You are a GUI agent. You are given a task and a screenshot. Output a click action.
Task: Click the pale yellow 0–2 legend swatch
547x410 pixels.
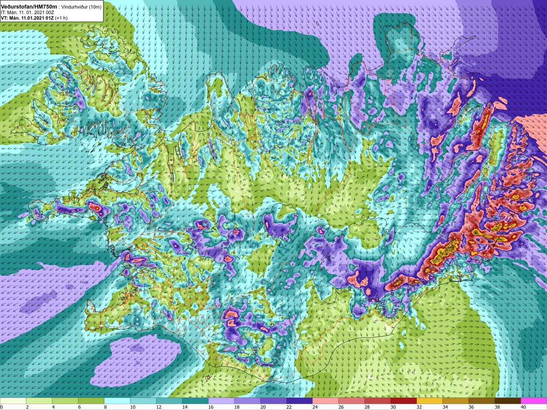[13, 400]
